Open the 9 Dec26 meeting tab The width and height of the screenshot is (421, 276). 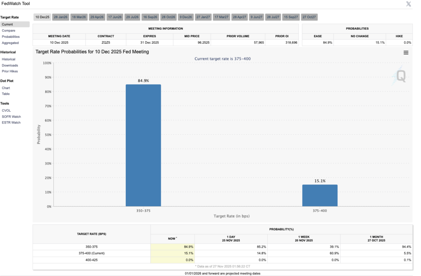coord(185,17)
